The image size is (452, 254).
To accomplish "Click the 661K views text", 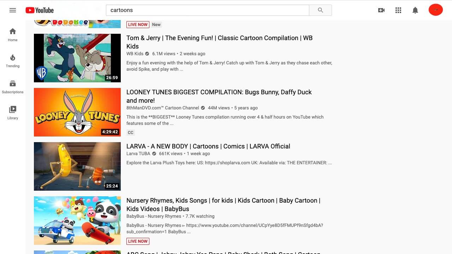I will (x=171, y=154).
